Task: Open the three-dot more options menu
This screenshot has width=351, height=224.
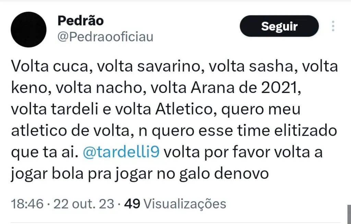Action: 333,26
